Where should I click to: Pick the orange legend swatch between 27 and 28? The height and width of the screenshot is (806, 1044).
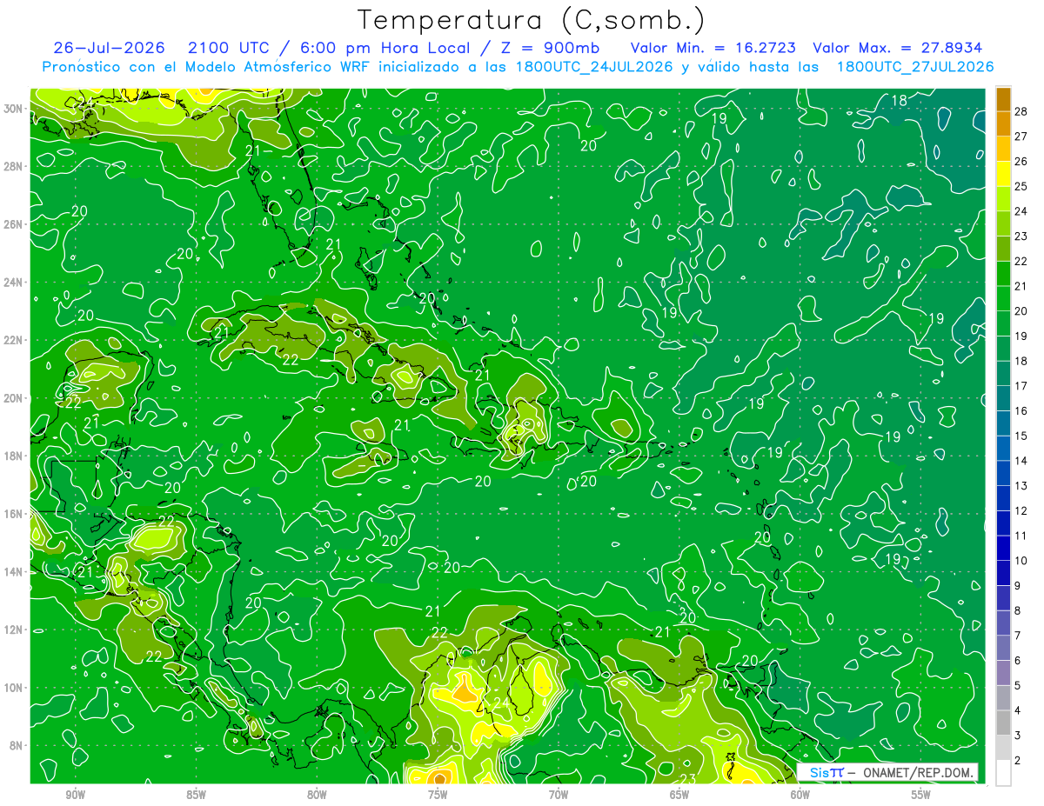pos(1003,123)
